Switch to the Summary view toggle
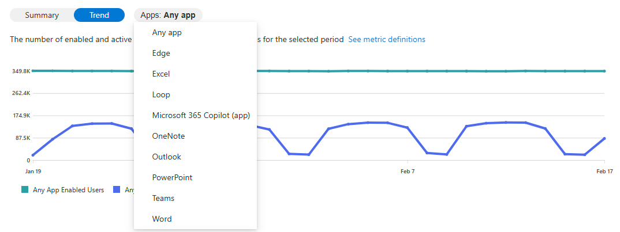The width and height of the screenshot is (620, 232). pyautogui.click(x=42, y=15)
